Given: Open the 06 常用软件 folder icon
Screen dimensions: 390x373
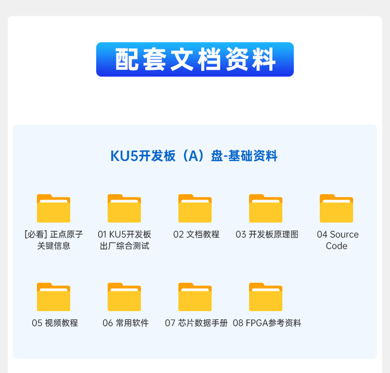Looking at the screenshot, I should pos(124,297).
